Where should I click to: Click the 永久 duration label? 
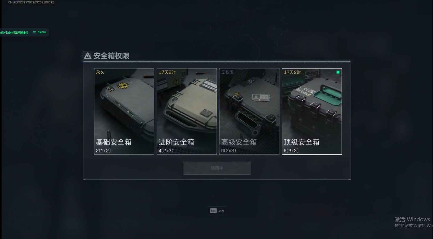coord(100,72)
